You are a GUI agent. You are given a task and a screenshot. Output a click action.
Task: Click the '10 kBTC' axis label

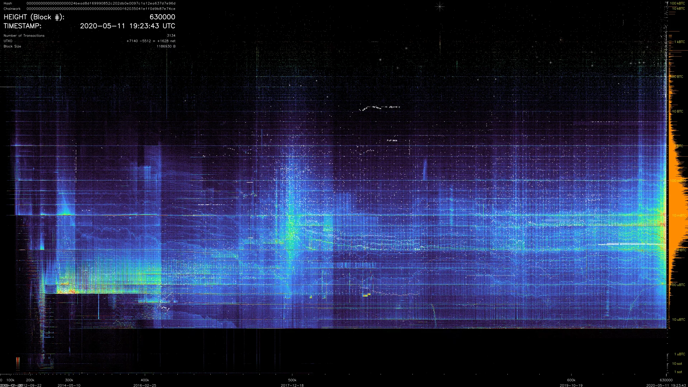pos(678,9)
